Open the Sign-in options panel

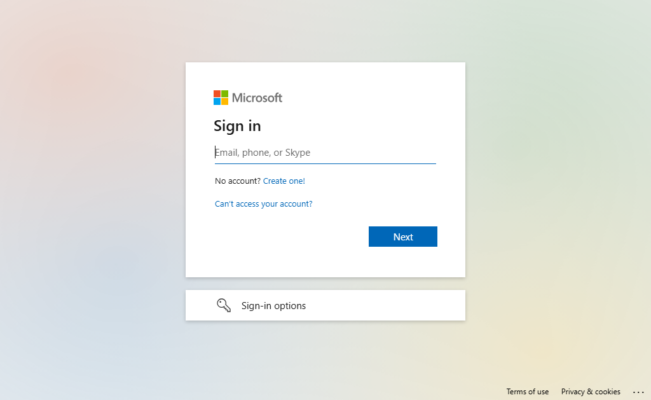(325, 305)
